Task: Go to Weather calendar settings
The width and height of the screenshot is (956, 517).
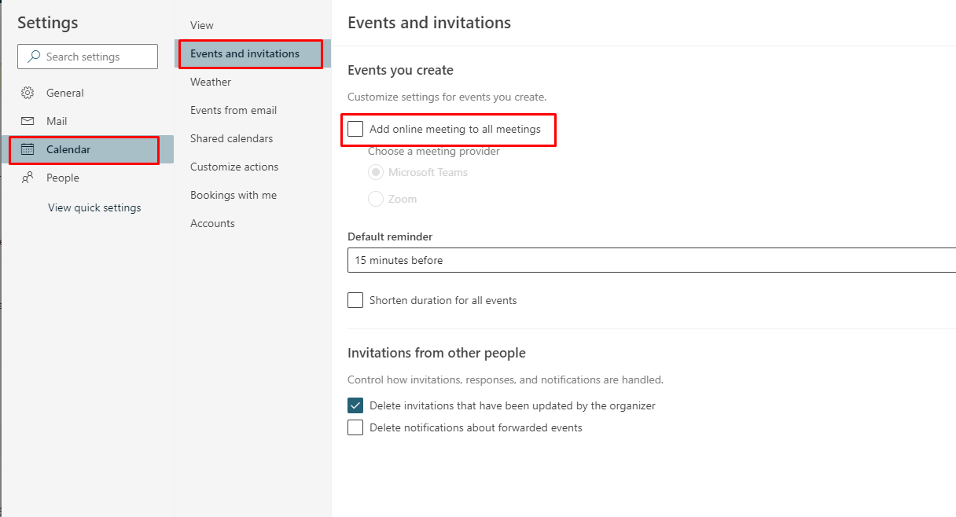Action: click(x=211, y=82)
